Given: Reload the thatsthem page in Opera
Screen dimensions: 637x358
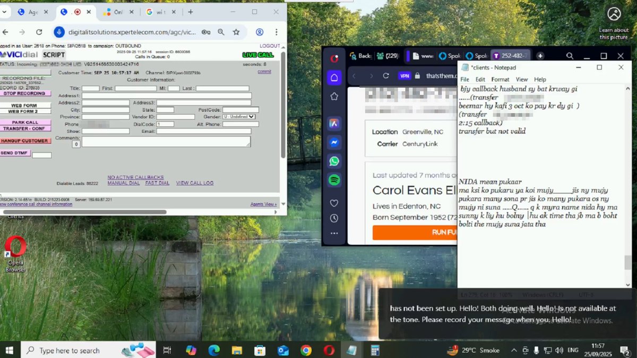Looking at the screenshot, I should click(x=386, y=76).
